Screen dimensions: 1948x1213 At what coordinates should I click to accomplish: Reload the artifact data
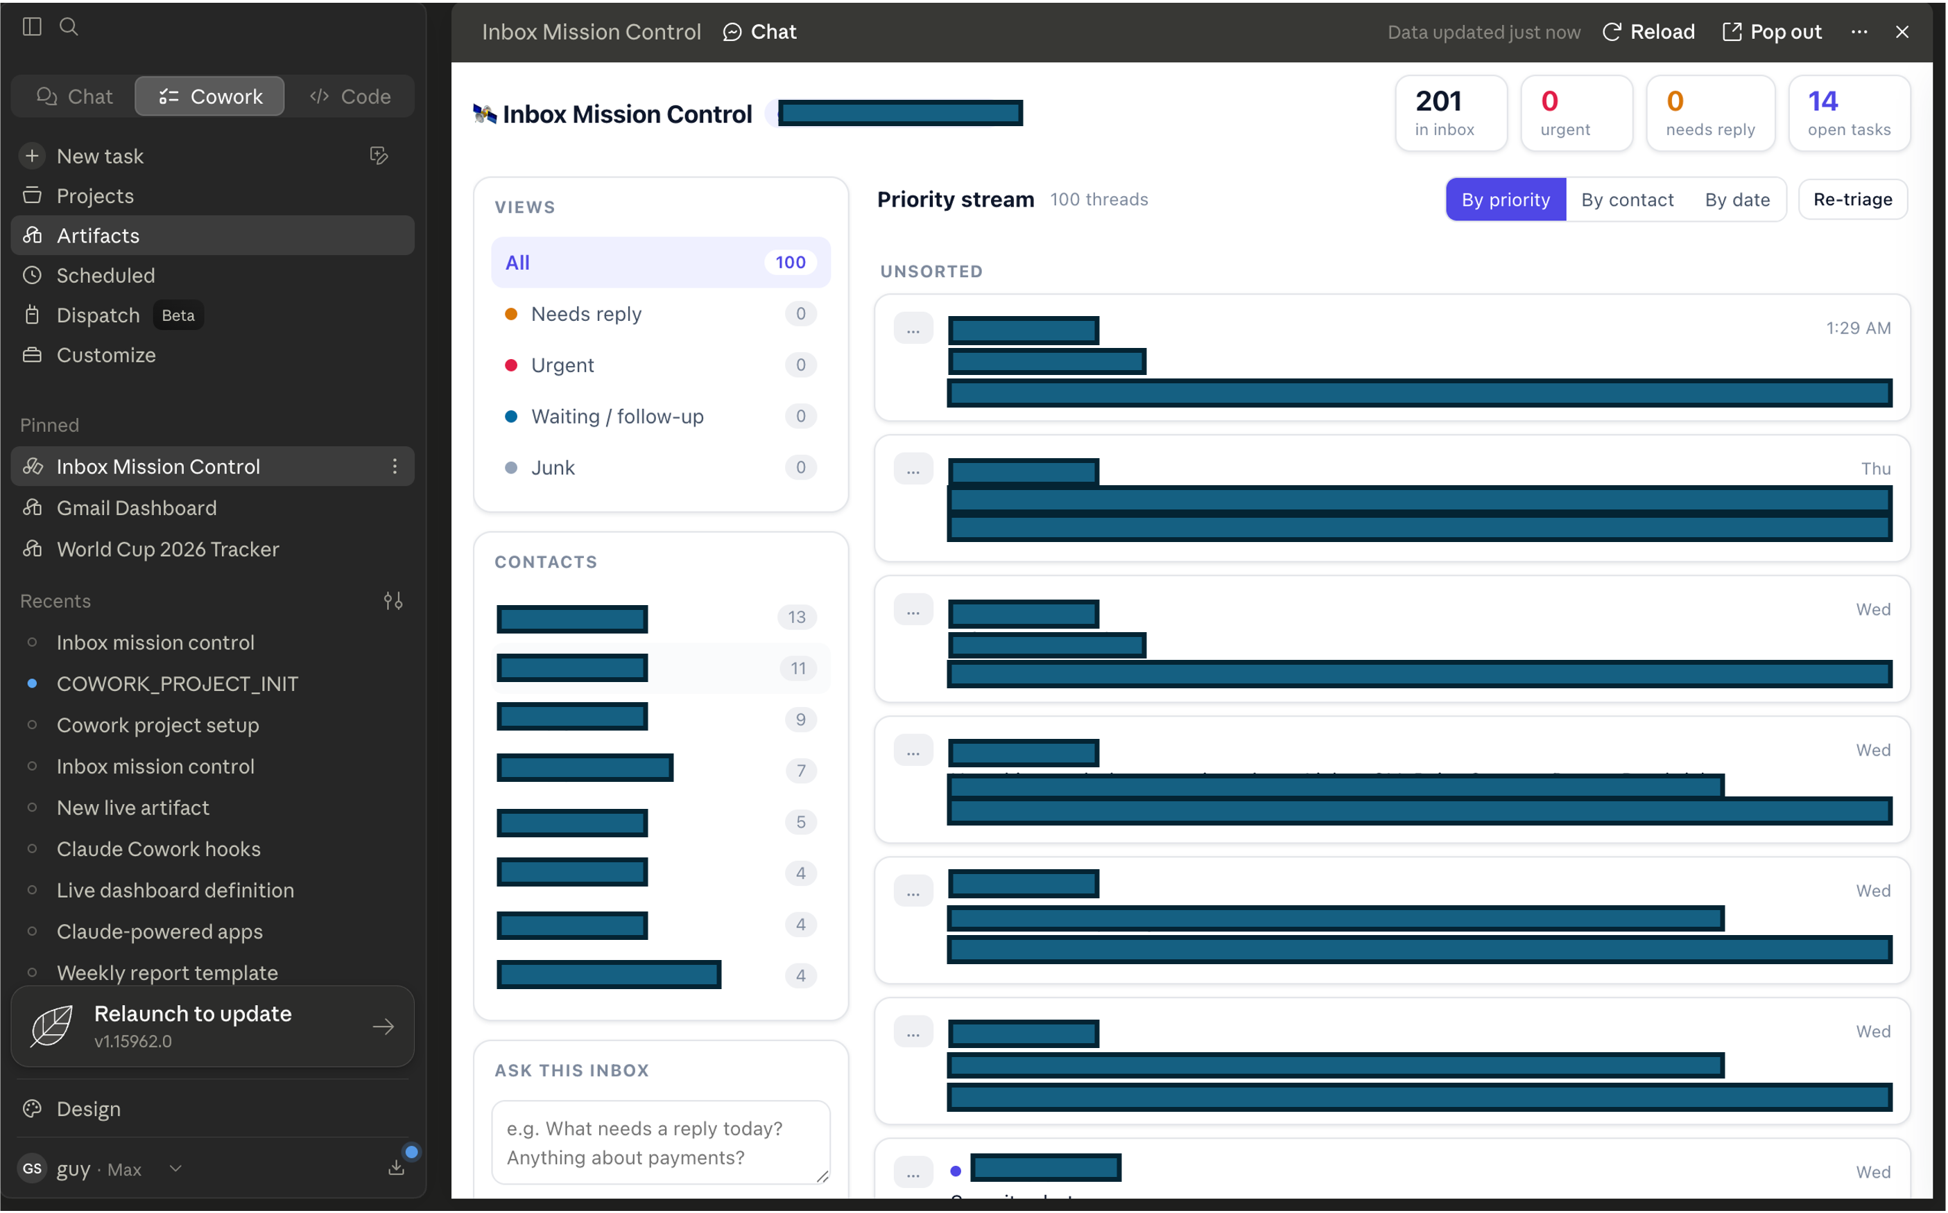(1648, 31)
